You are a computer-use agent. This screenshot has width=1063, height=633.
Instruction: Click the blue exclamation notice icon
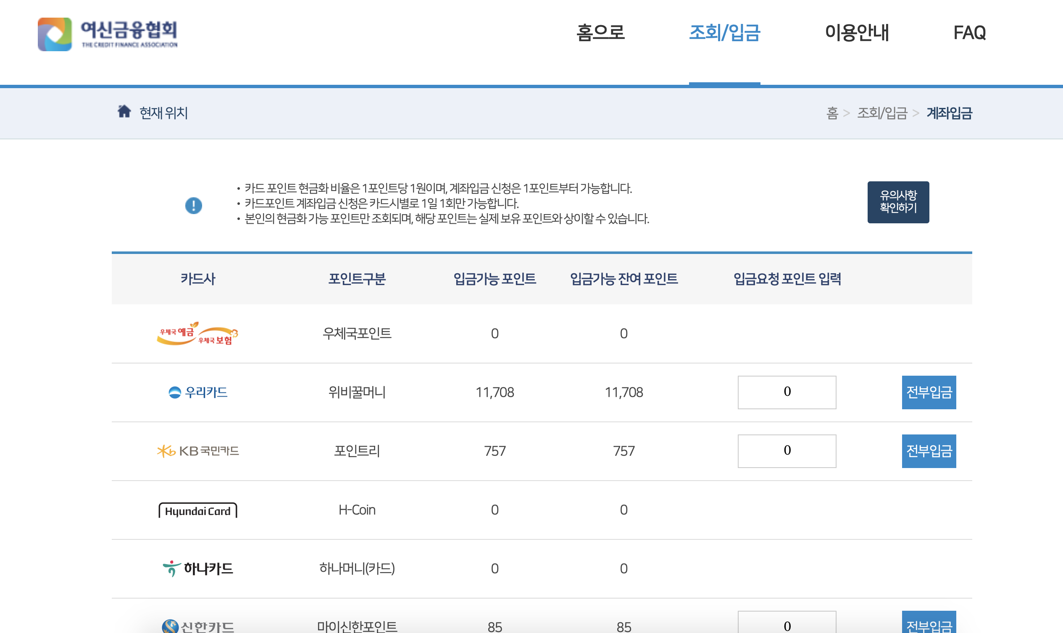(x=193, y=206)
